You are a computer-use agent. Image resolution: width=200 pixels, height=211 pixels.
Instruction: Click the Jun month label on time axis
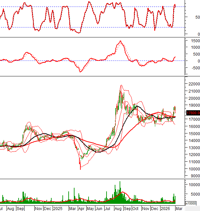[x=98, y=208]
